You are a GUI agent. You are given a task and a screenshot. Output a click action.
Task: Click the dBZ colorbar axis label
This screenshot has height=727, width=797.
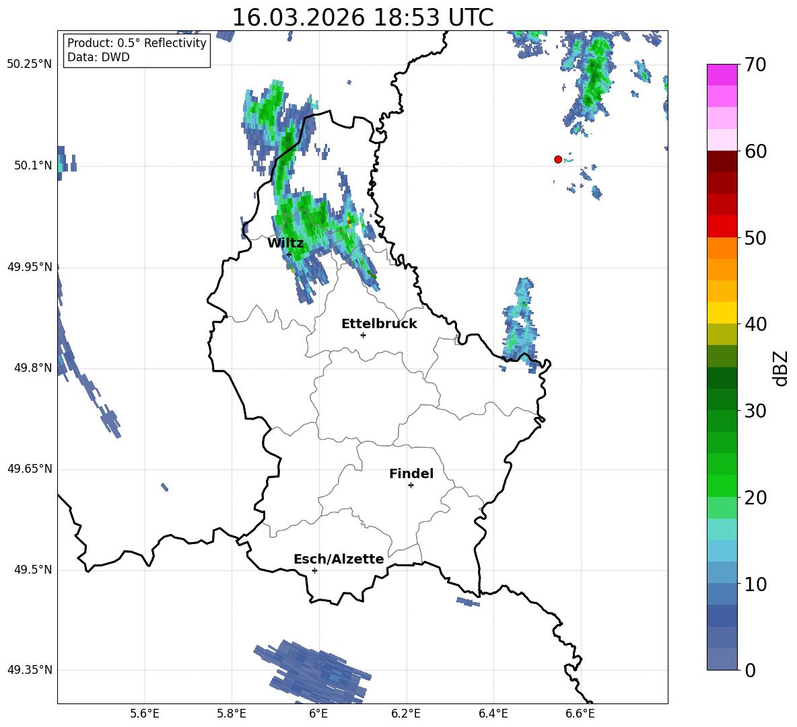pos(780,368)
